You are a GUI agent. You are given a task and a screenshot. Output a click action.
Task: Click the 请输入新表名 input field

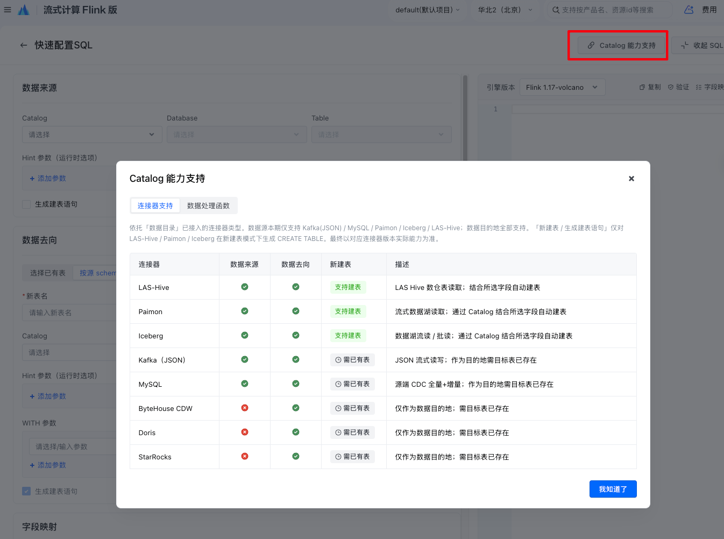pyautogui.click(x=70, y=313)
